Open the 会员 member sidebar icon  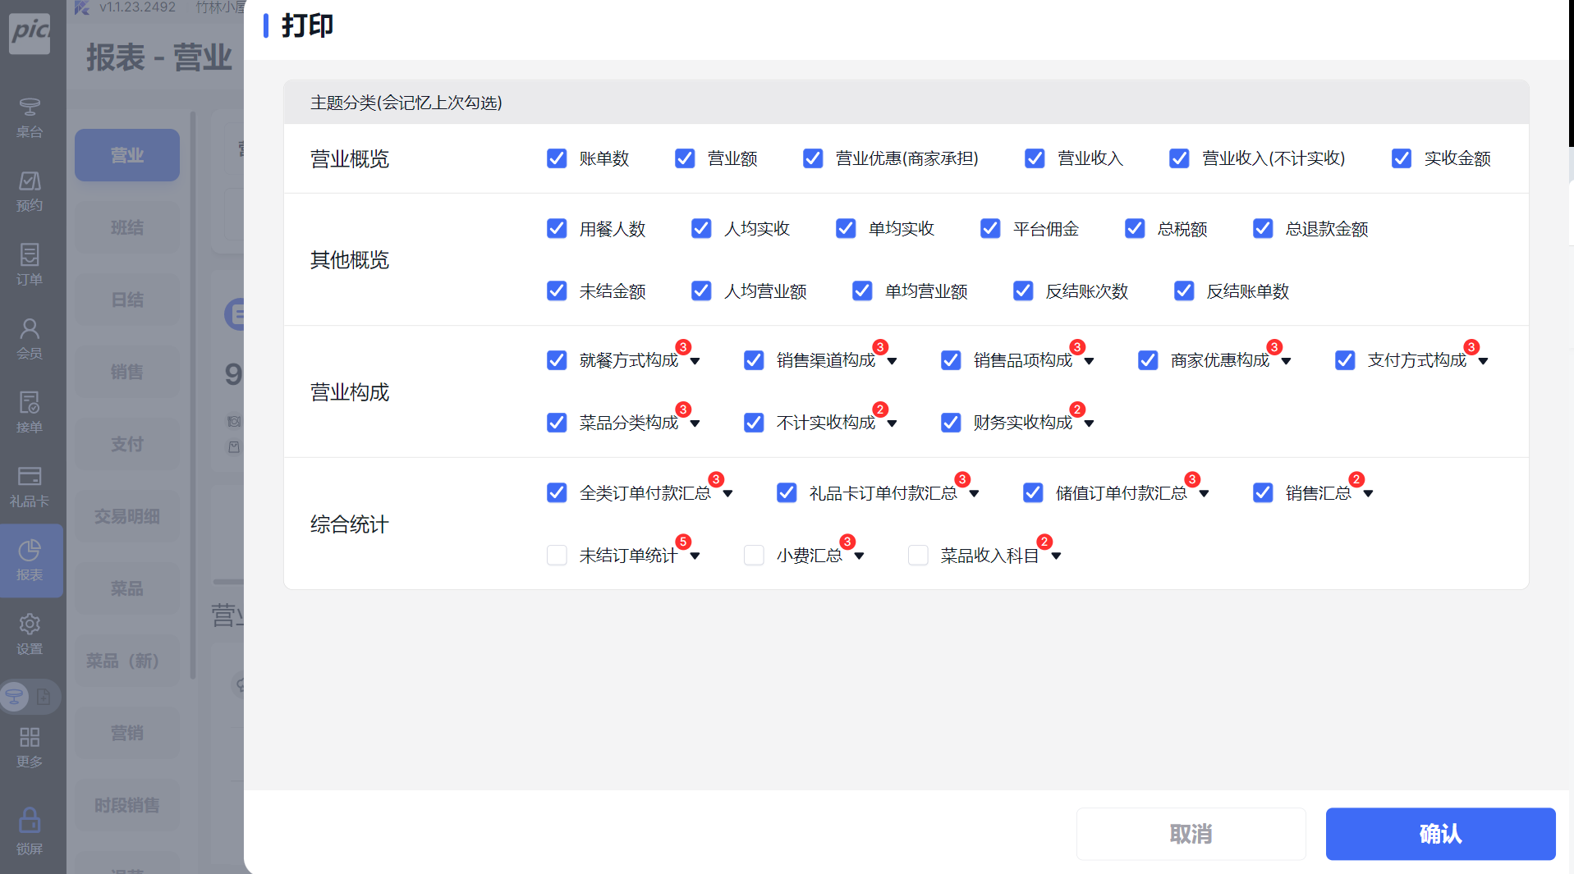[30, 339]
